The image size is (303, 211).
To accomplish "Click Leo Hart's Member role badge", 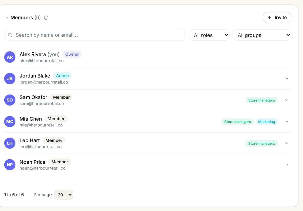I will (x=54, y=140).
